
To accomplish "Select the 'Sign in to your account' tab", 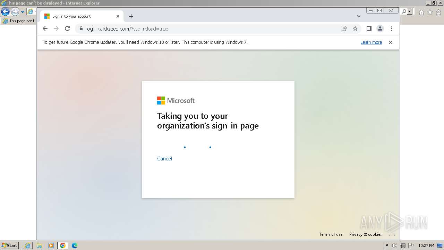I will click(x=82, y=16).
